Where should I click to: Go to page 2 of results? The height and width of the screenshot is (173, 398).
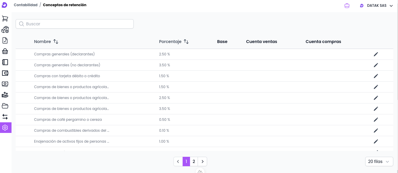click(194, 162)
